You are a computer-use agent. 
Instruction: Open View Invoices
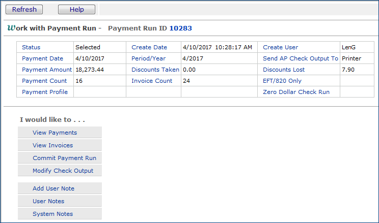[52, 145]
